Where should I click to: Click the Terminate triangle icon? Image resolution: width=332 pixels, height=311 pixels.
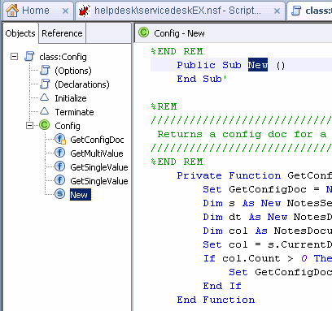pos(45,111)
